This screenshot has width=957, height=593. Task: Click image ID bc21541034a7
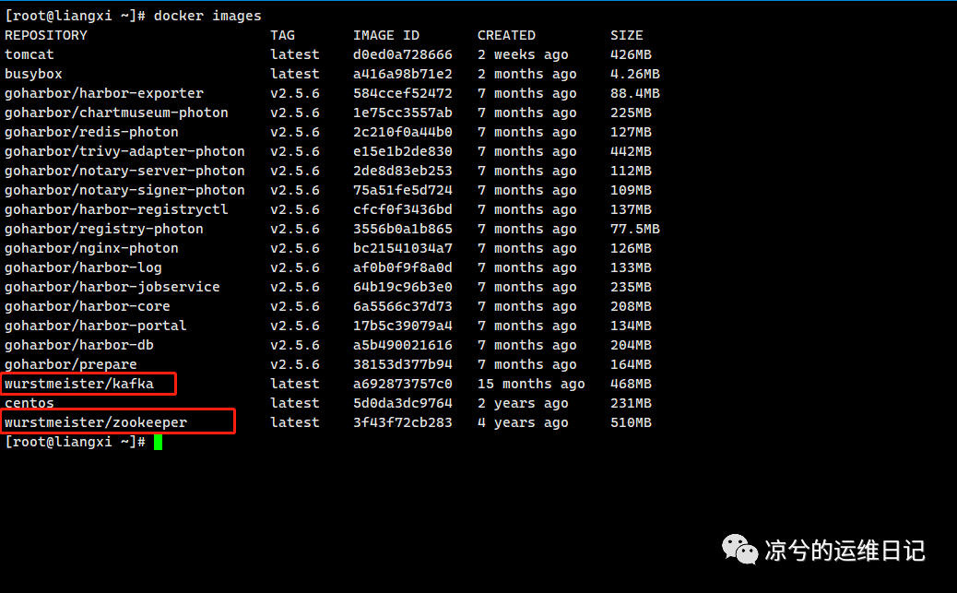(403, 249)
